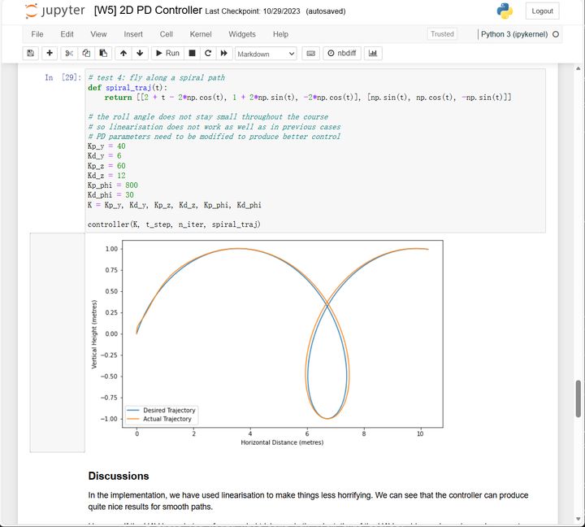This screenshot has width=585, height=527.
Task: Restart kernel and re-run whole notebook
Action: [x=224, y=53]
